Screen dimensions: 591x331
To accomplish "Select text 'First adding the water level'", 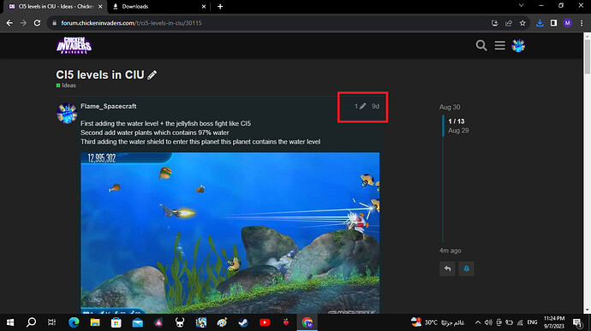I will (x=119, y=123).
